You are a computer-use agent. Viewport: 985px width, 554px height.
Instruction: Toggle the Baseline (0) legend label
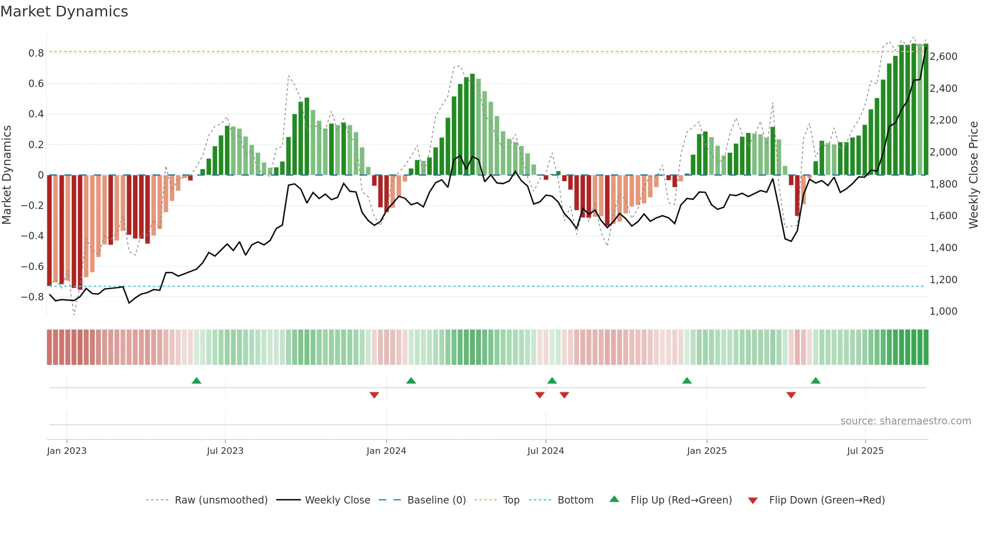coord(437,500)
